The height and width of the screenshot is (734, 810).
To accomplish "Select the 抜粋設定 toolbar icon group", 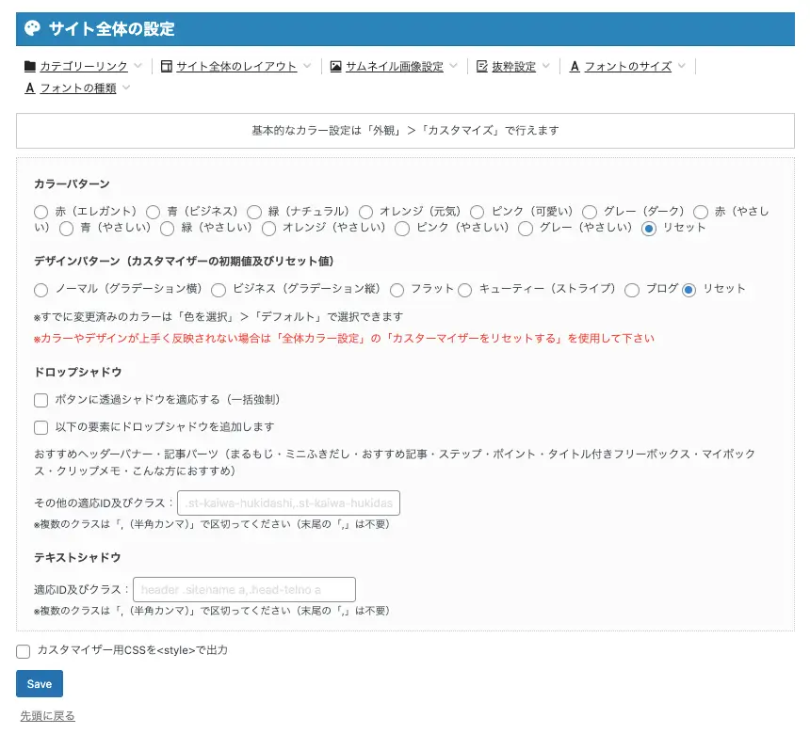I will click(x=513, y=65).
